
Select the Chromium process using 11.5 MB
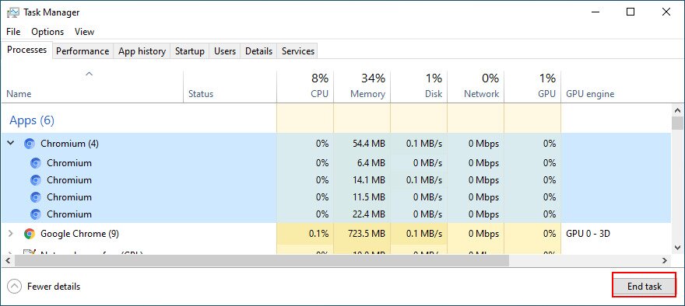point(335,197)
